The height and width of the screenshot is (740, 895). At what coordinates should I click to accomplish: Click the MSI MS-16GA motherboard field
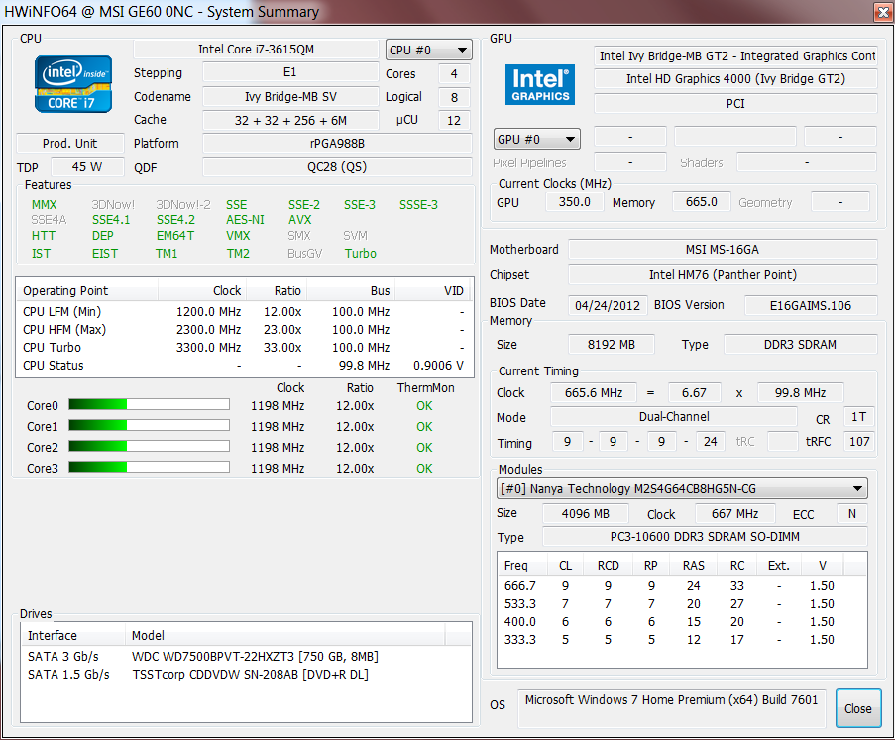click(723, 250)
